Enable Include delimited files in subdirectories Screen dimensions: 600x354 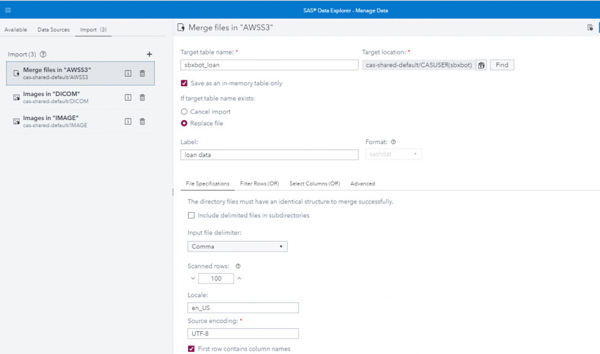pos(191,215)
